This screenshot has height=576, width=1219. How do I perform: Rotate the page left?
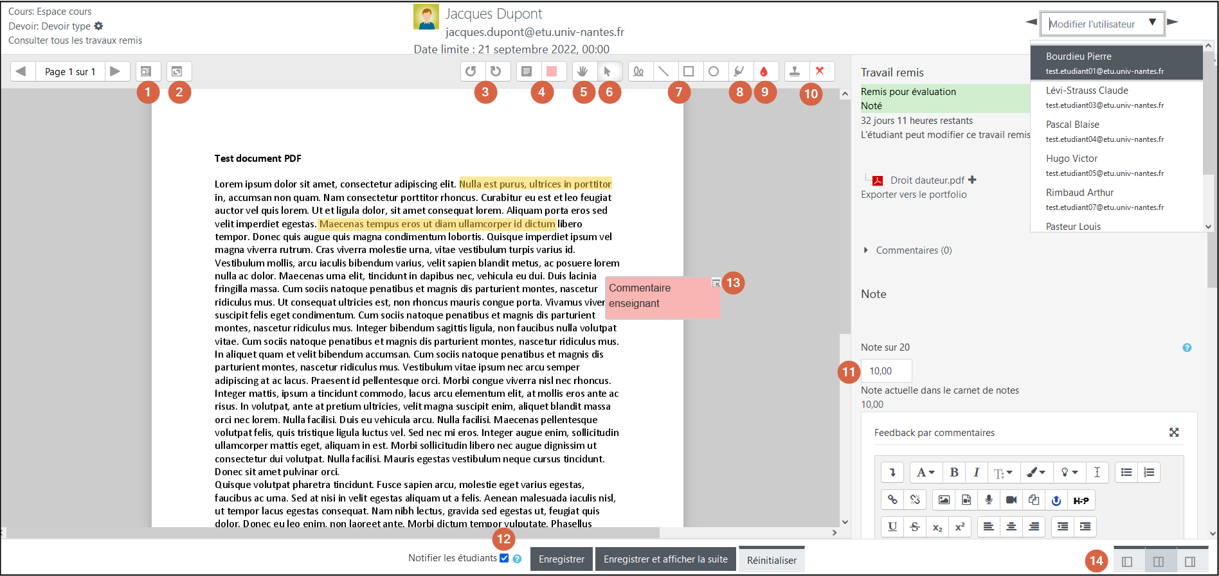pos(471,71)
